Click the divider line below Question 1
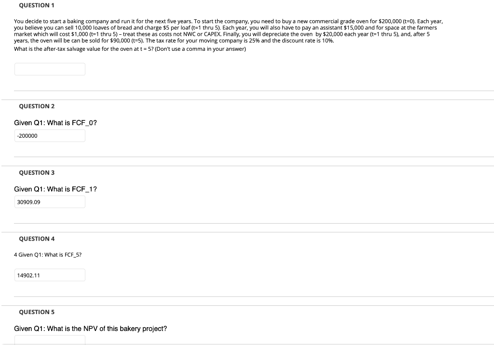The width and height of the screenshot is (494, 345). [247, 90]
